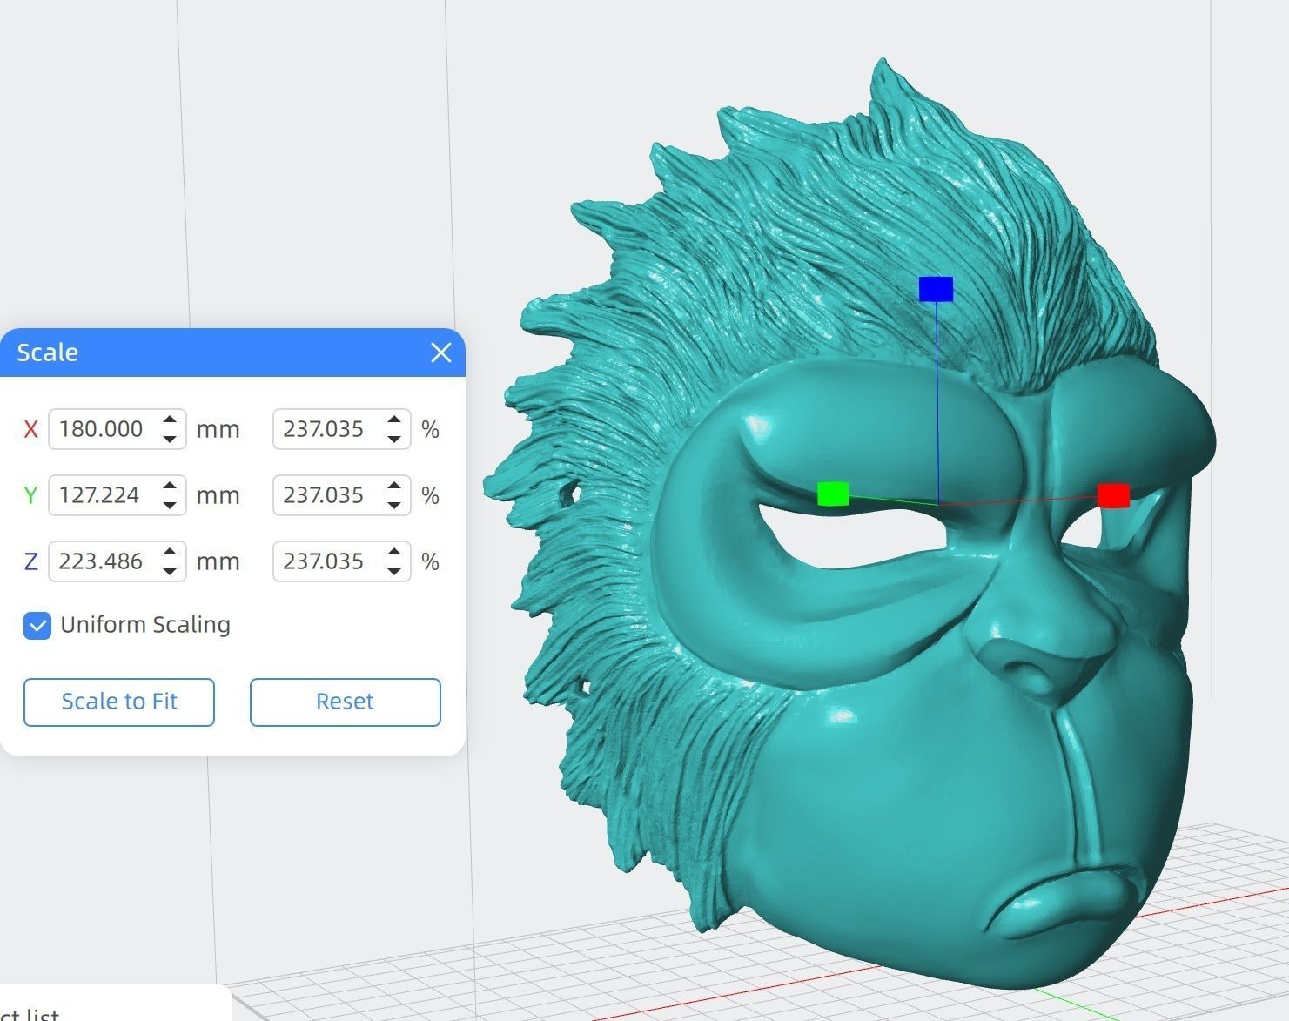Click the down arrow beside Y 127.224 mm
The image size is (1289, 1021).
pos(170,506)
